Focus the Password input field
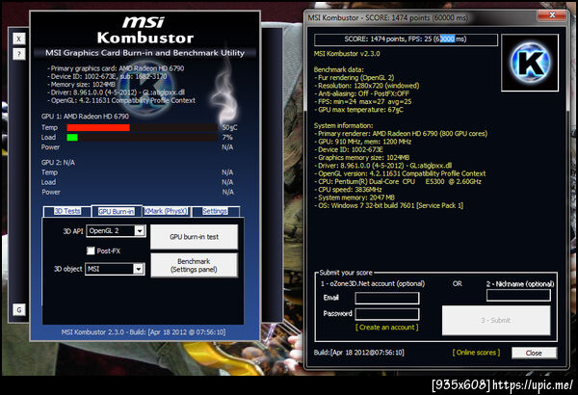The height and width of the screenshot is (395, 578). click(387, 314)
